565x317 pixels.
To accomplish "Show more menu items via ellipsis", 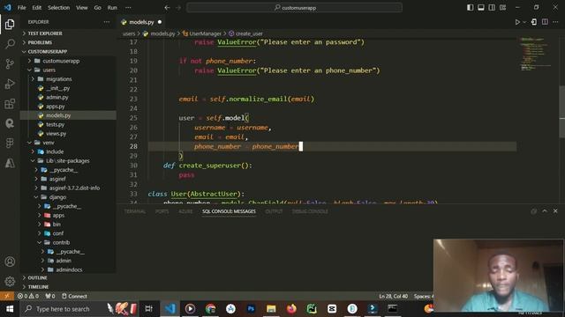I will click(128, 8).
